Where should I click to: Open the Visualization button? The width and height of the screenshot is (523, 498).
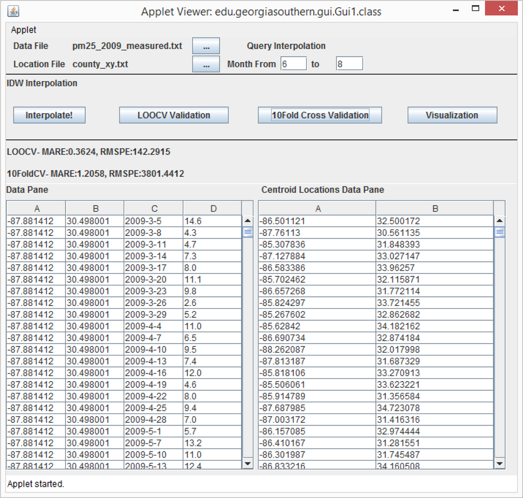(452, 115)
